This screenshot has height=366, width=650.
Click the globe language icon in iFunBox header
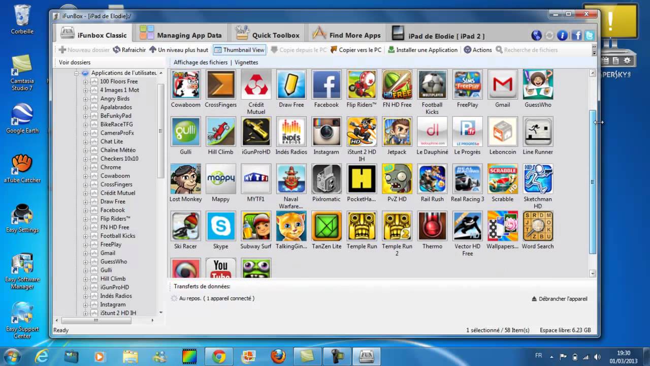click(536, 35)
